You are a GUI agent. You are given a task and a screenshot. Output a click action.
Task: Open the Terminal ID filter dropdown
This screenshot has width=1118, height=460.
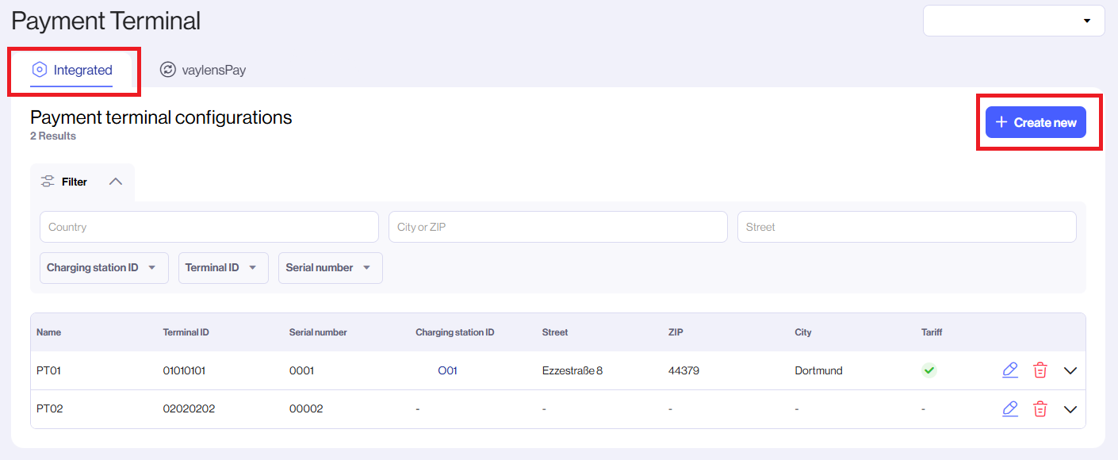pos(224,268)
